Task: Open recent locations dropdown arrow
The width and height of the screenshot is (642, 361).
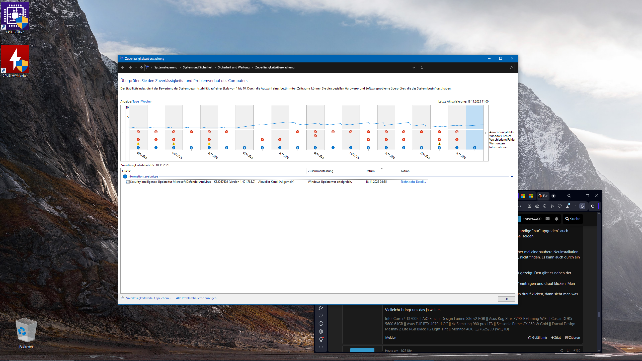Action: point(136,67)
